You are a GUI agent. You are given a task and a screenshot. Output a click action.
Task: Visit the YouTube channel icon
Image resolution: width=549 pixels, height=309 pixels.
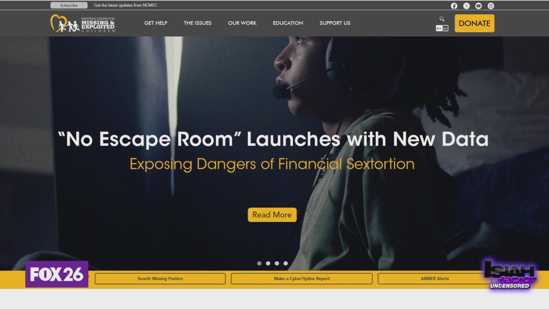[478, 6]
